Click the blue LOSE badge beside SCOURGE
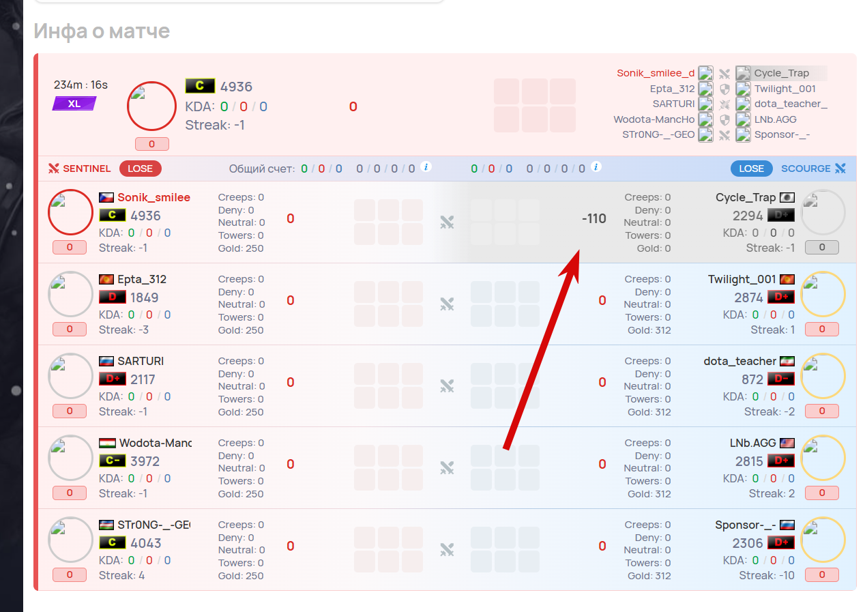Viewport: 865px width, 612px height. click(x=752, y=169)
